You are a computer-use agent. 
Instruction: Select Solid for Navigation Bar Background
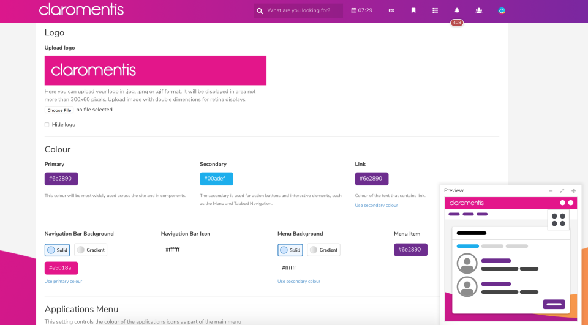pyautogui.click(x=57, y=250)
